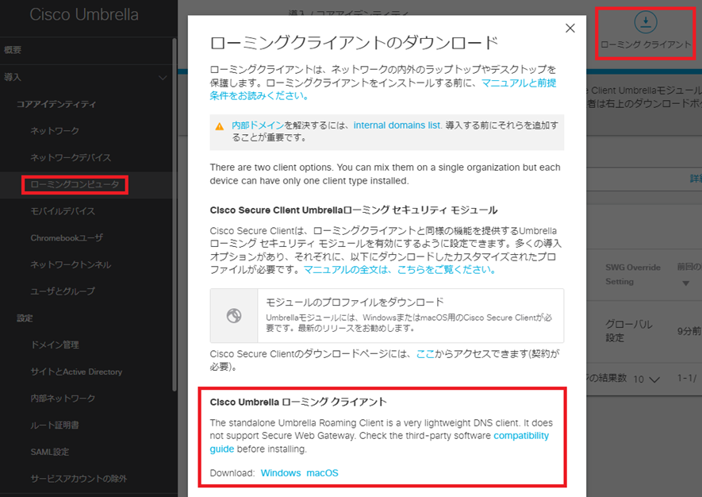Download the Windows roaming client
Screen dimensions: 702x497
pos(281,473)
